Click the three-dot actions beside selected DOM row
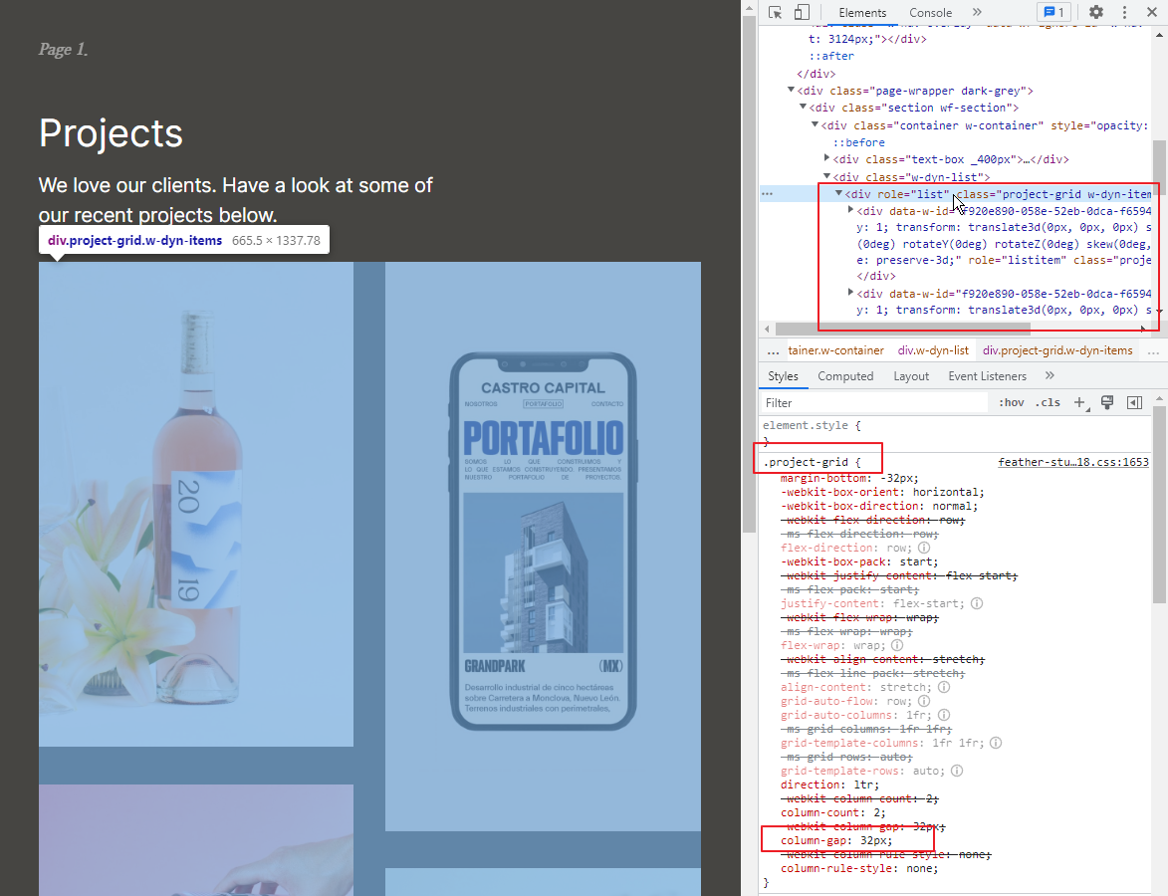The width and height of the screenshot is (1168, 896). pos(768,194)
